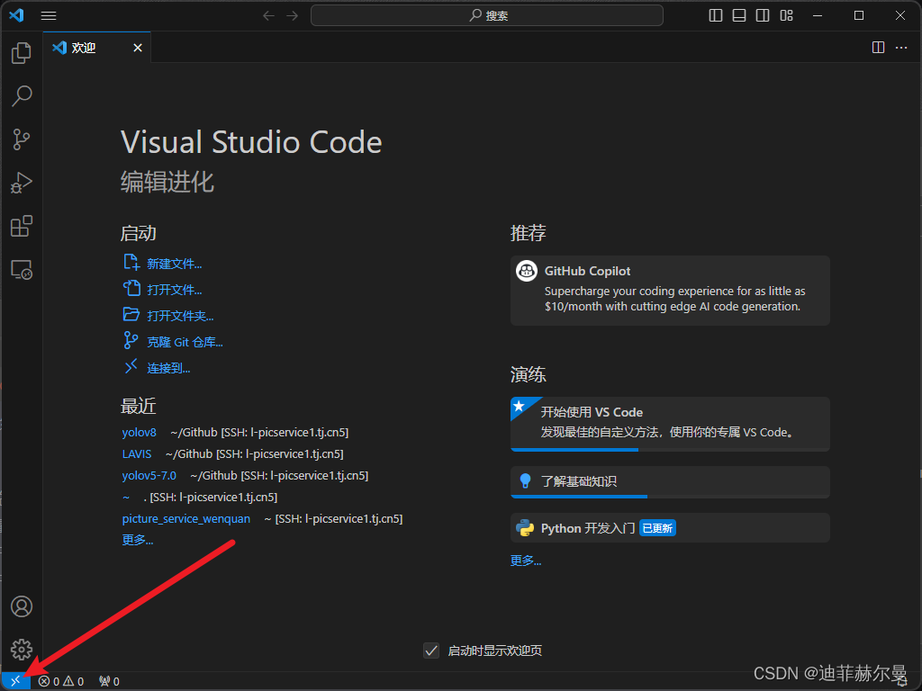
Task: Open Python 开发入门 walkthrough
Action: [x=670, y=527]
